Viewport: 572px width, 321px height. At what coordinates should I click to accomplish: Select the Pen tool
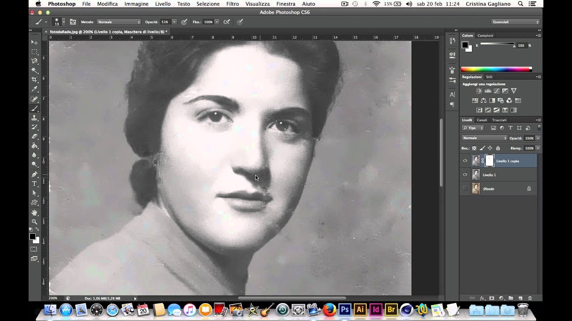(x=34, y=174)
